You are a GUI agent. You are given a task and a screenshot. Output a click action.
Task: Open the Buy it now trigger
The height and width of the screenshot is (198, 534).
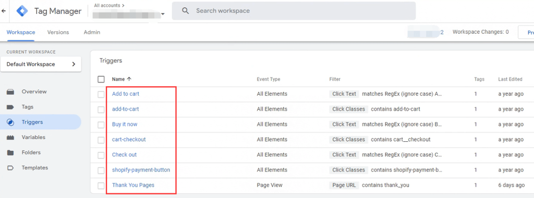pos(125,124)
